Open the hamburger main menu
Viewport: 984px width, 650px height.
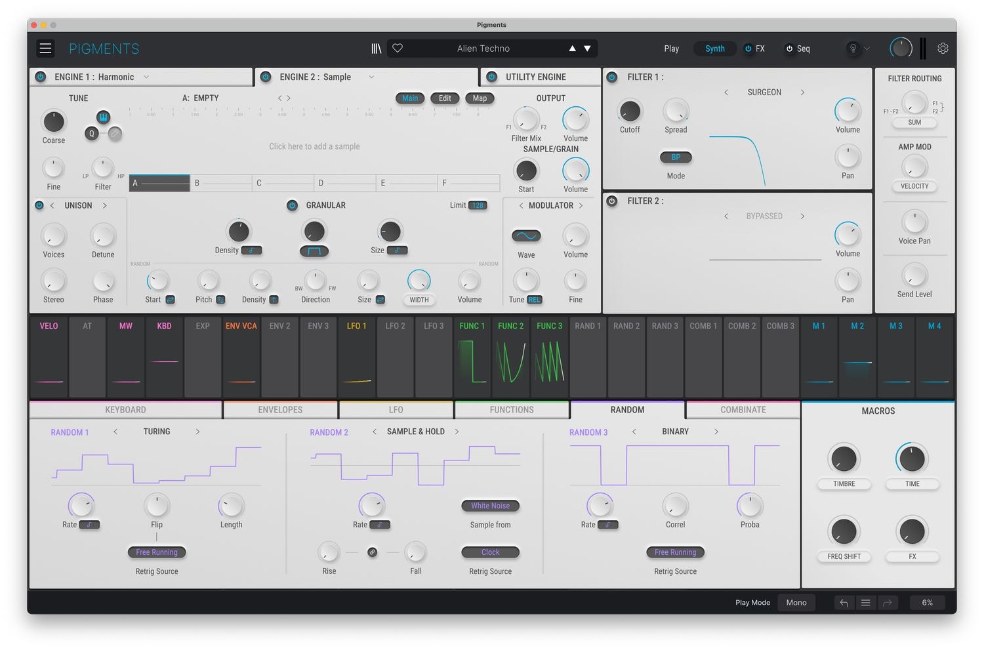click(x=45, y=49)
